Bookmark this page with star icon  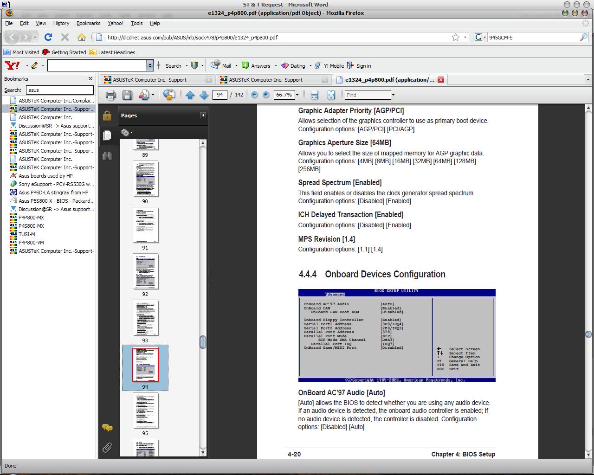(456, 37)
